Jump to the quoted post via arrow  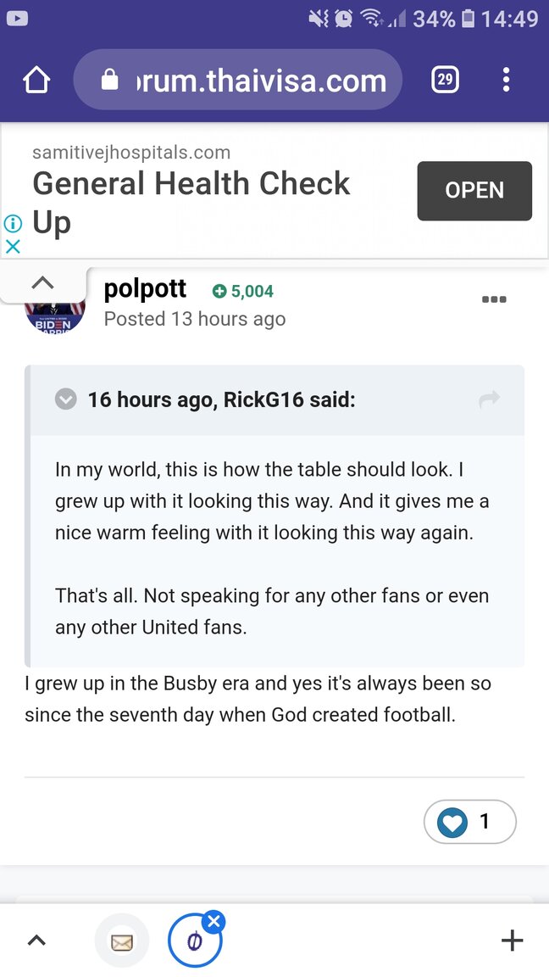[x=489, y=400]
